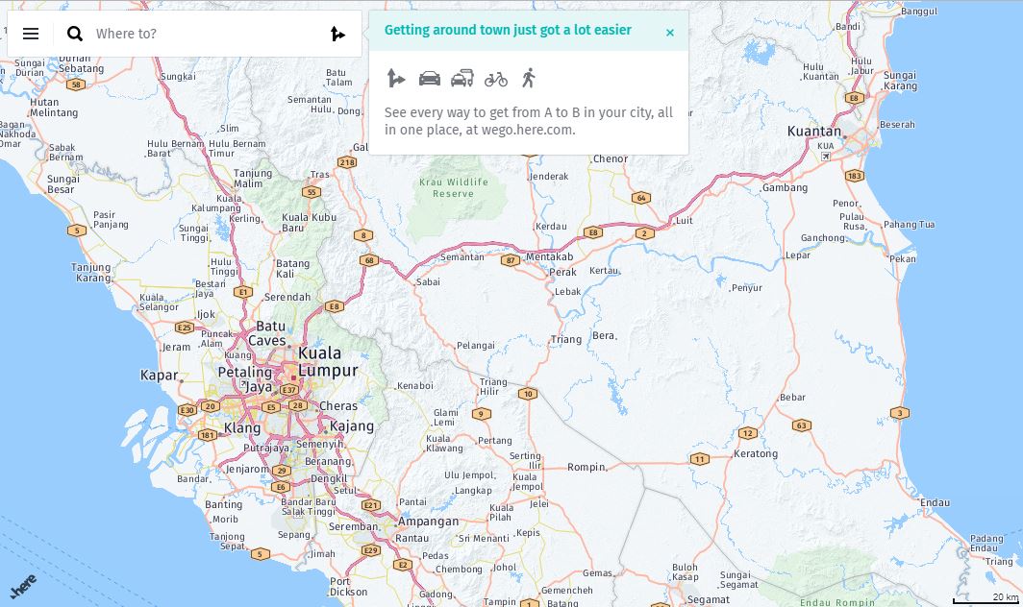Open directions using the route arrow beside search
1023x607 pixels.
[337, 34]
